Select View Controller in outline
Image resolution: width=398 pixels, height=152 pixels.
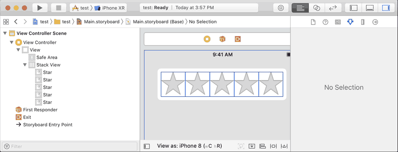(40, 42)
